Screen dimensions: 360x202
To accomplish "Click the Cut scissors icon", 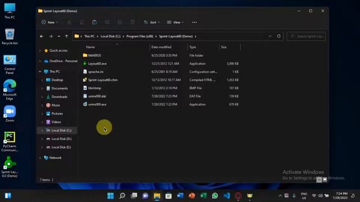I will (69, 22).
